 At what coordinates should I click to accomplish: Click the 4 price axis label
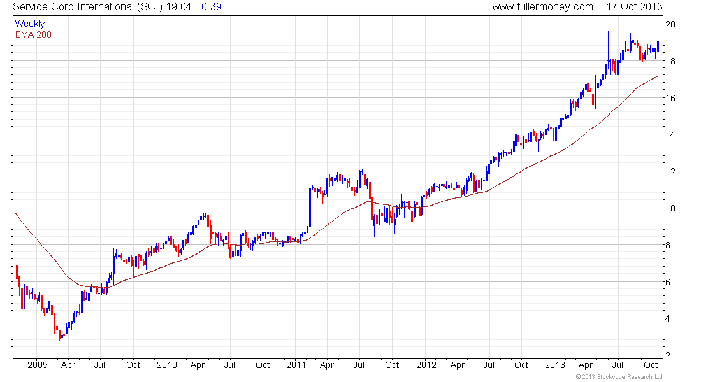[668, 319]
